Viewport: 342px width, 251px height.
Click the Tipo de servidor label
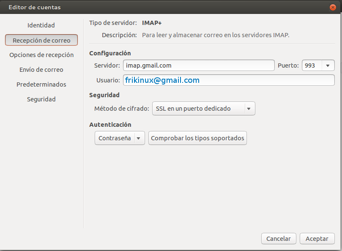pos(113,23)
